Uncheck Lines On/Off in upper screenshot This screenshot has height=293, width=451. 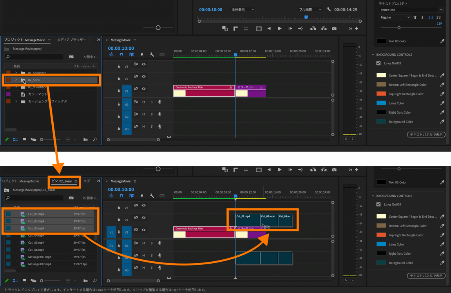point(379,63)
